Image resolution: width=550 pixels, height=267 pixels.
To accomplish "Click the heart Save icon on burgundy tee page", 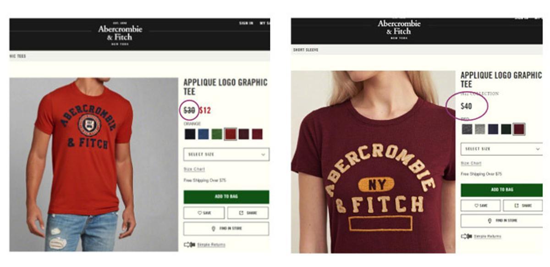I will pos(477,206).
